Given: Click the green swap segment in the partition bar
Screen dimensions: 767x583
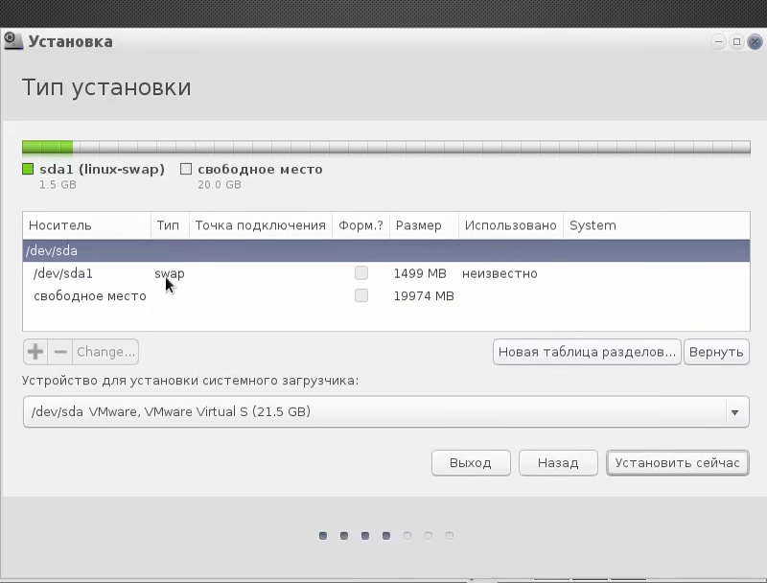Looking at the screenshot, I should pyautogui.click(x=47, y=147).
